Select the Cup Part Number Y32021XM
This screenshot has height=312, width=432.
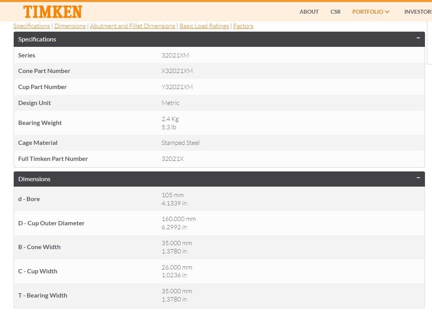pos(177,87)
